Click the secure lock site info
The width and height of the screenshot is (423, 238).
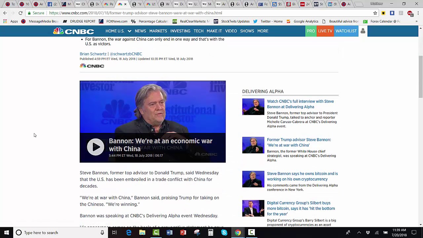coord(36,13)
